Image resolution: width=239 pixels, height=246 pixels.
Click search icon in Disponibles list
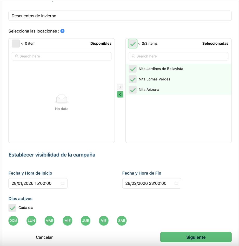[17, 56]
